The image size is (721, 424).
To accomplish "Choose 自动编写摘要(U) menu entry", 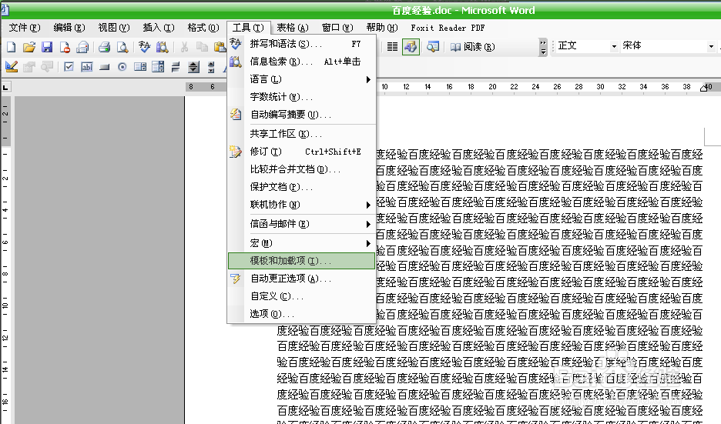I will [x=301, y=115].
